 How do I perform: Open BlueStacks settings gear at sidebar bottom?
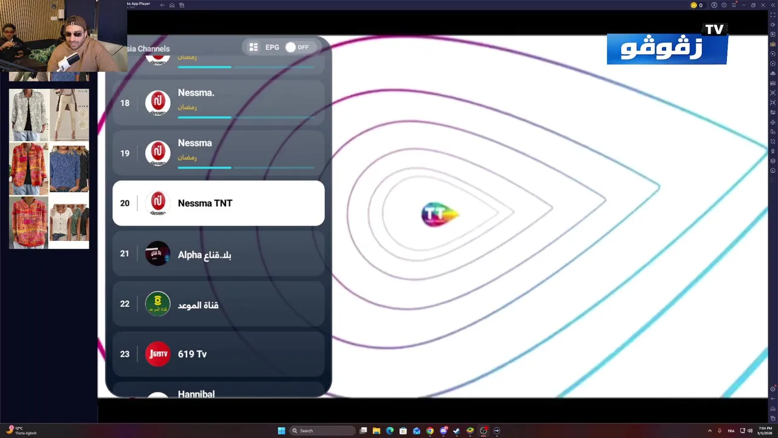click(x=773, y=389)
